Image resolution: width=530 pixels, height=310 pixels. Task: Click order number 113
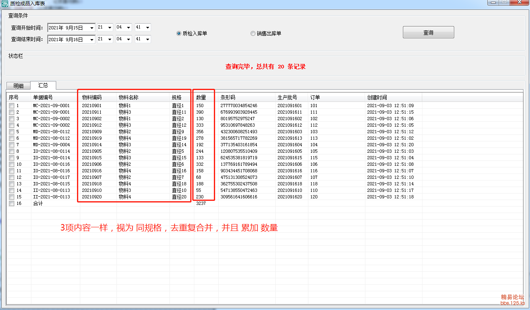coord(314,139)
